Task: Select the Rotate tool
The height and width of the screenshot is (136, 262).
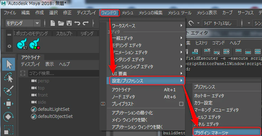Action: (8, 117)
